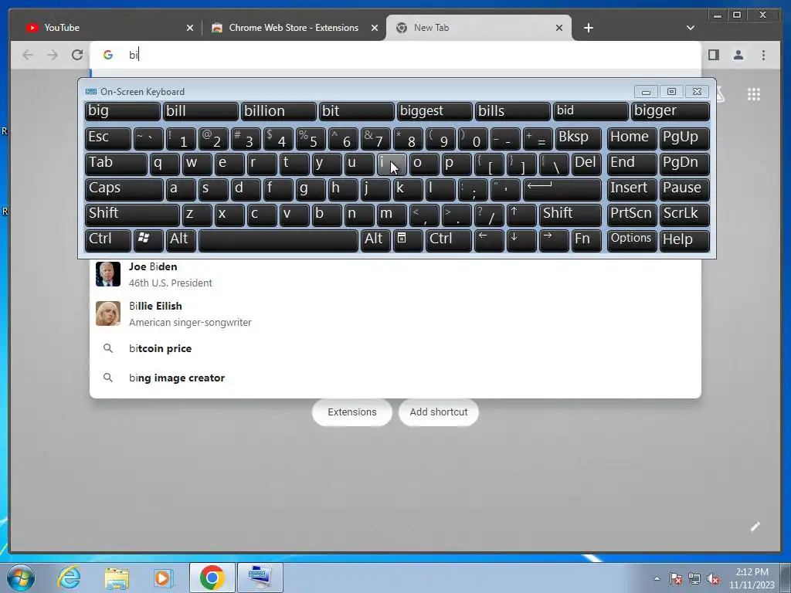Image resolution: width=791 pixels, height=593 pixels.
Task: Click the up arrow key on keyboard
Action: [521, 215]
